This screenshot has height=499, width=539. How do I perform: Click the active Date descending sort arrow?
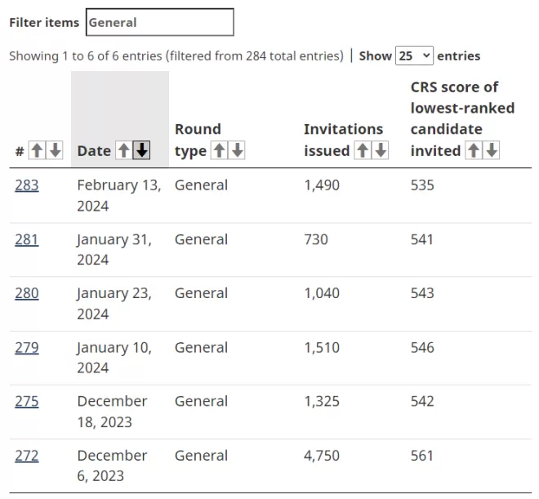[141, 150]
